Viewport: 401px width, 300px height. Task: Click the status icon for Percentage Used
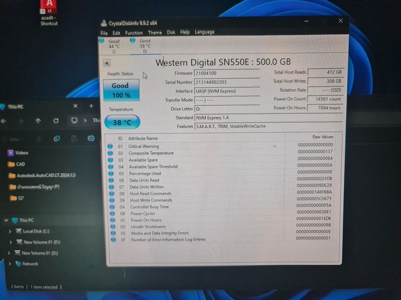[111, 173]
